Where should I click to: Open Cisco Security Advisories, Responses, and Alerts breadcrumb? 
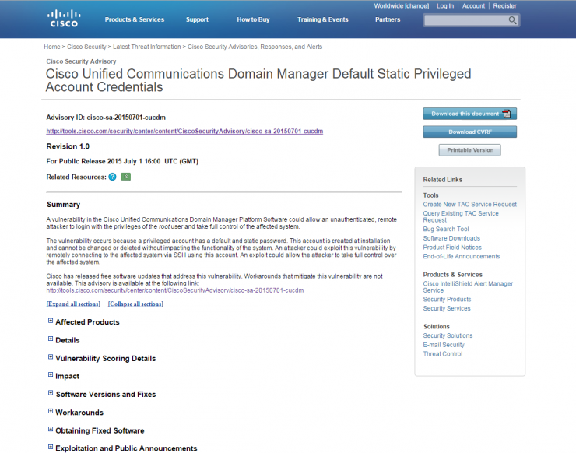point(255,47)
